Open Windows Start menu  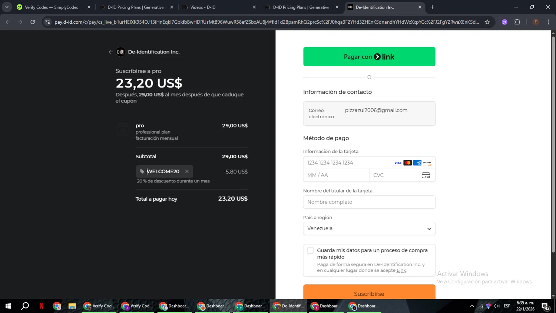8,306
